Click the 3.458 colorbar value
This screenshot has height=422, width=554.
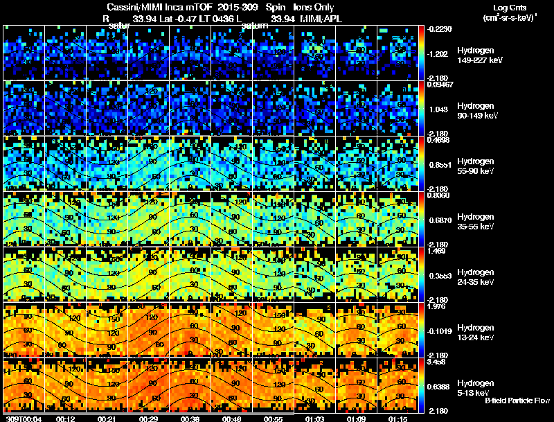point(436,362)
